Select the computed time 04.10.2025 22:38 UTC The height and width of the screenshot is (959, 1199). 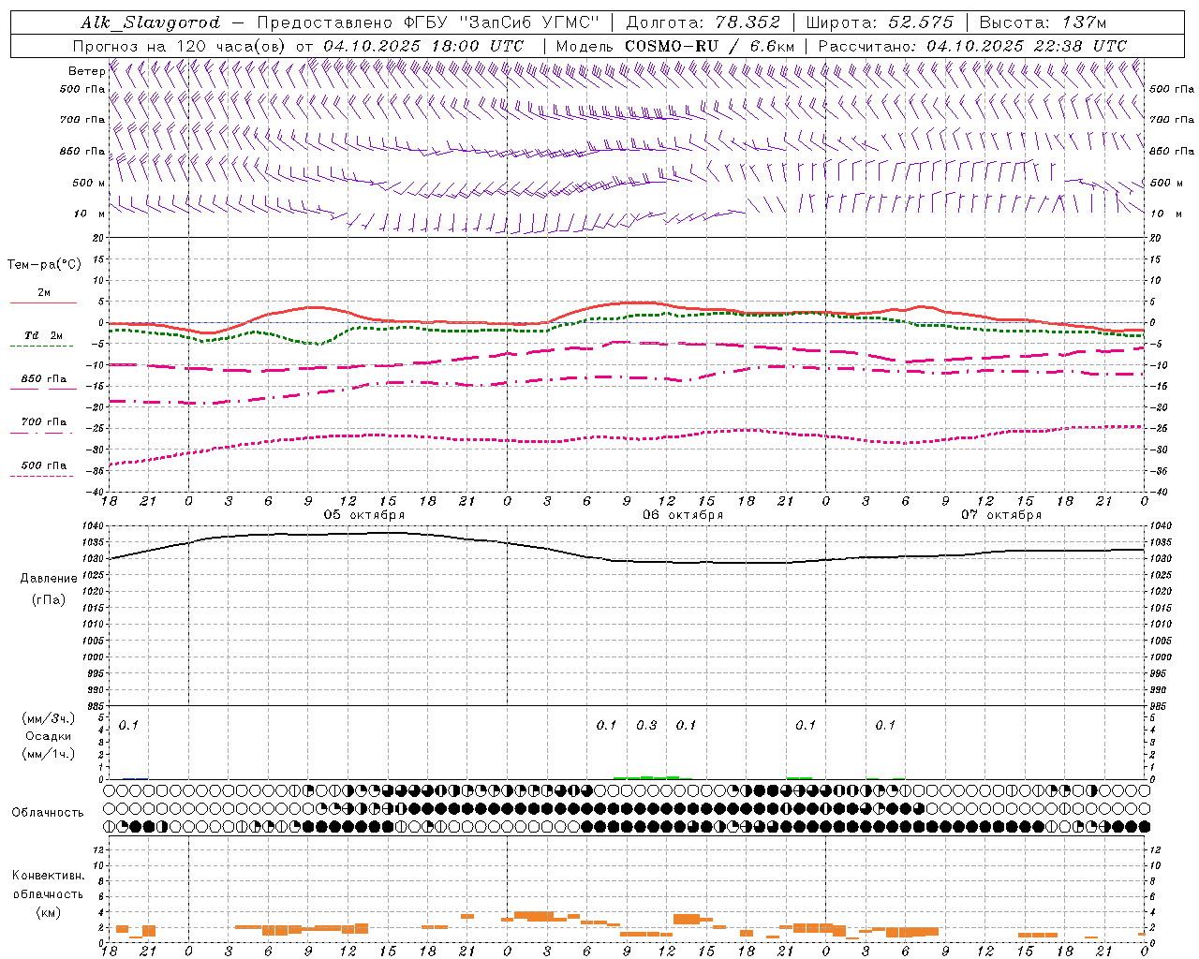coord(1027,45)
